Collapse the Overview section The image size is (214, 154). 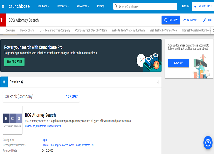(x=157, y=82)
